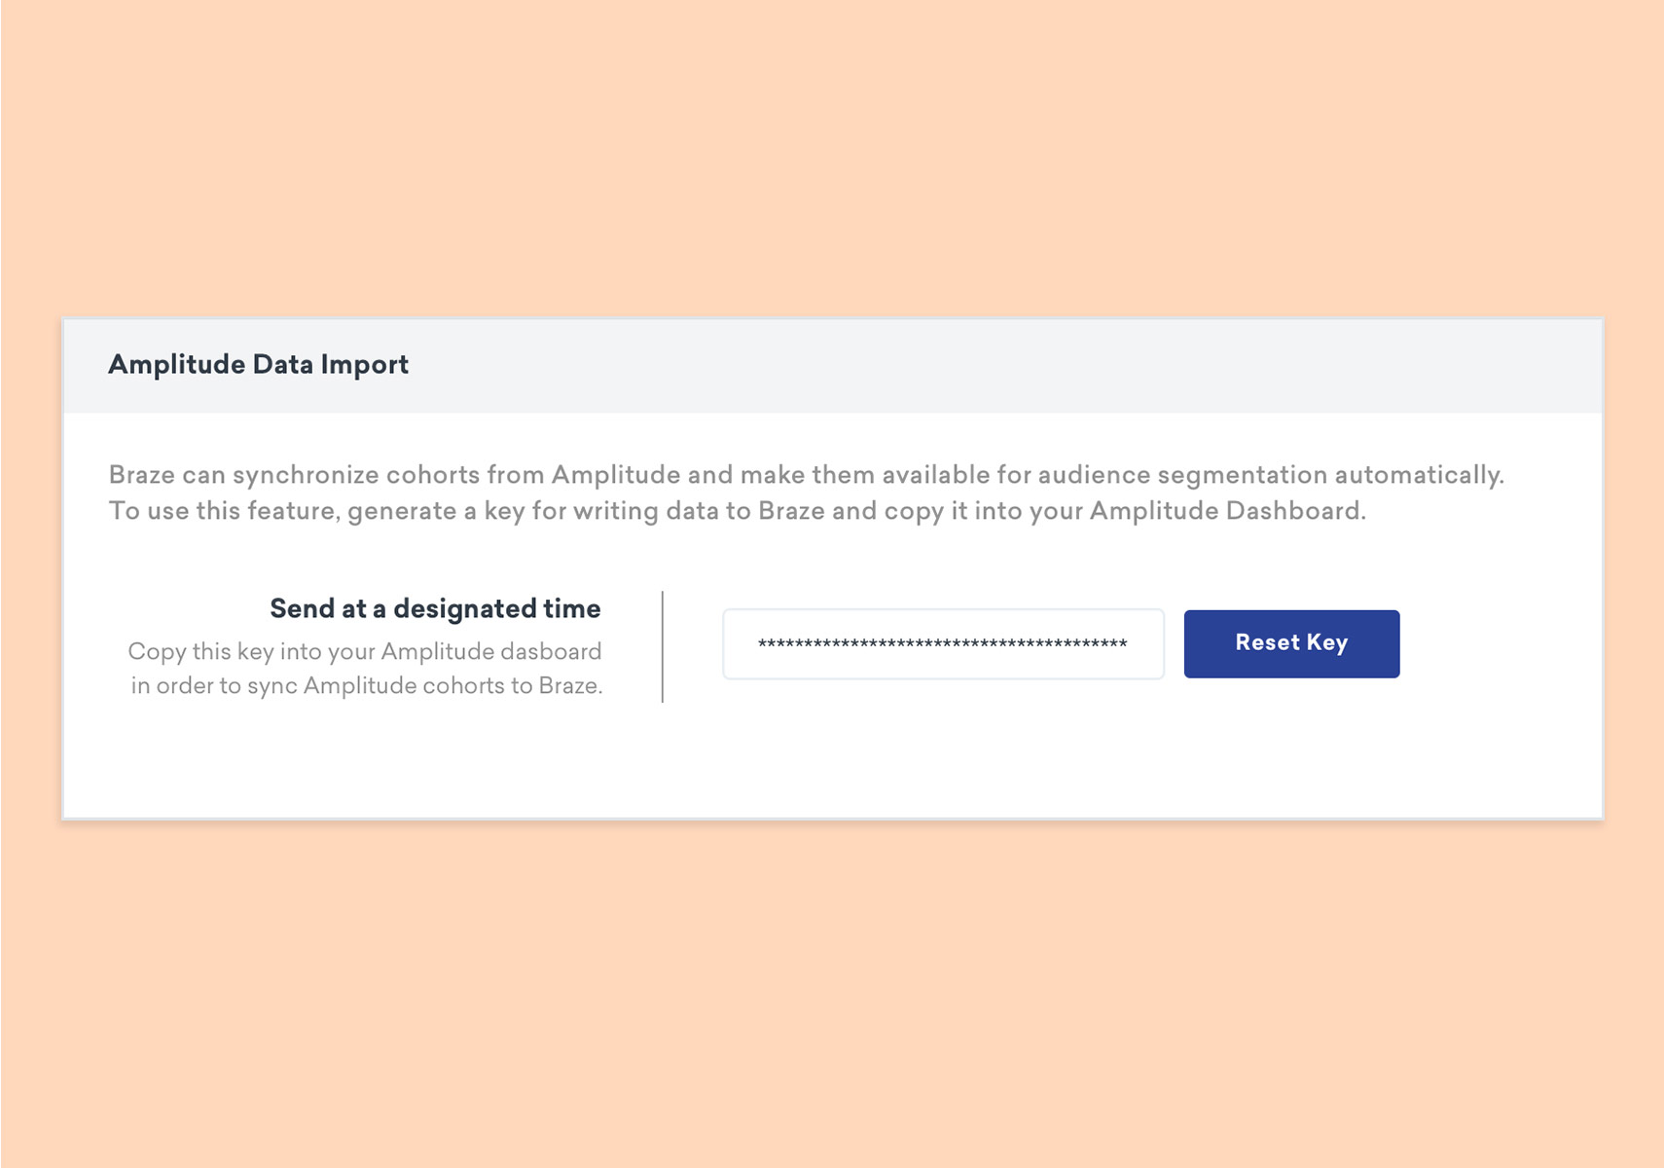
Task: Click the peach background above the panel
Action: tap(832, 156)
